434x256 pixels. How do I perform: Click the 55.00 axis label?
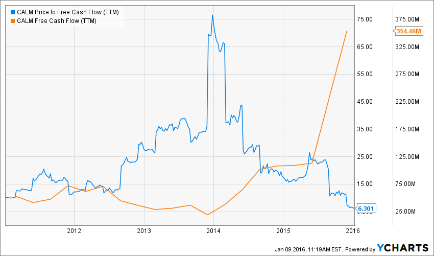(365, 74)
